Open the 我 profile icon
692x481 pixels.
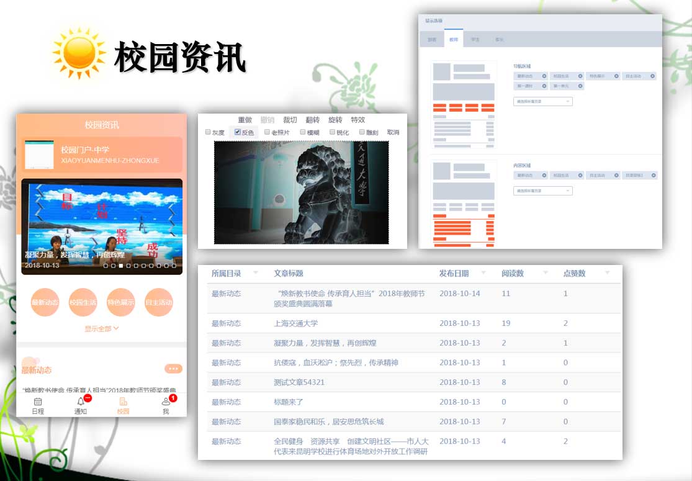point(166,402)
